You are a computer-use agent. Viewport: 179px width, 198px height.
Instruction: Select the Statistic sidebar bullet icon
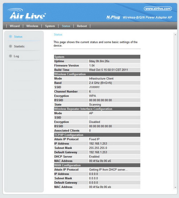pos(10,46)
